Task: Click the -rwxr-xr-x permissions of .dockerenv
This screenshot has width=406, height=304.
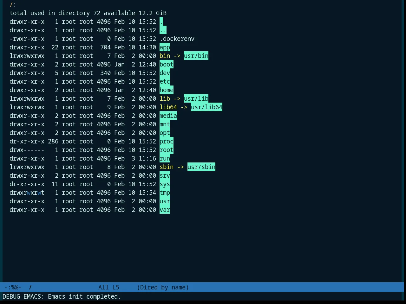Action: [27, 39]
